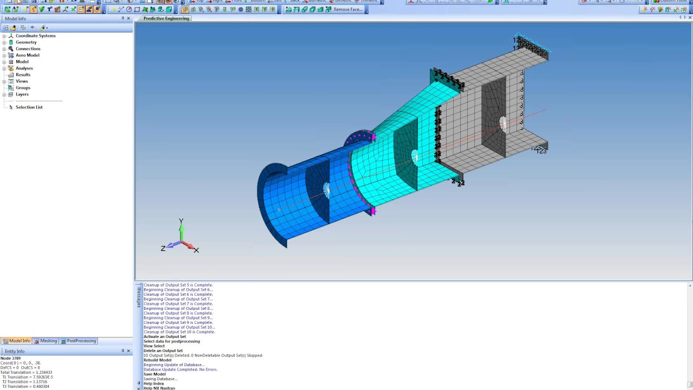Expand the Connections tree node
This screenshot has width=693, height=390.
(4, 49)
